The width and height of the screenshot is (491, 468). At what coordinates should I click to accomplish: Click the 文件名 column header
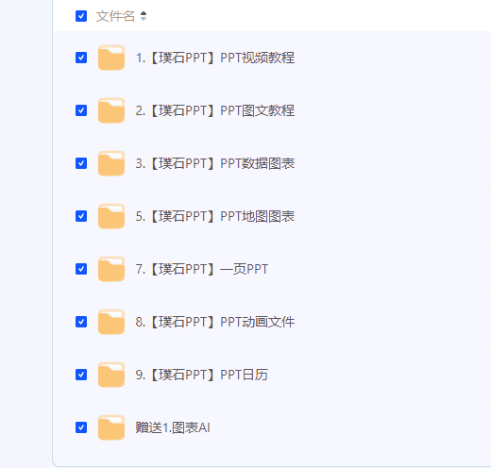(115, 16)
